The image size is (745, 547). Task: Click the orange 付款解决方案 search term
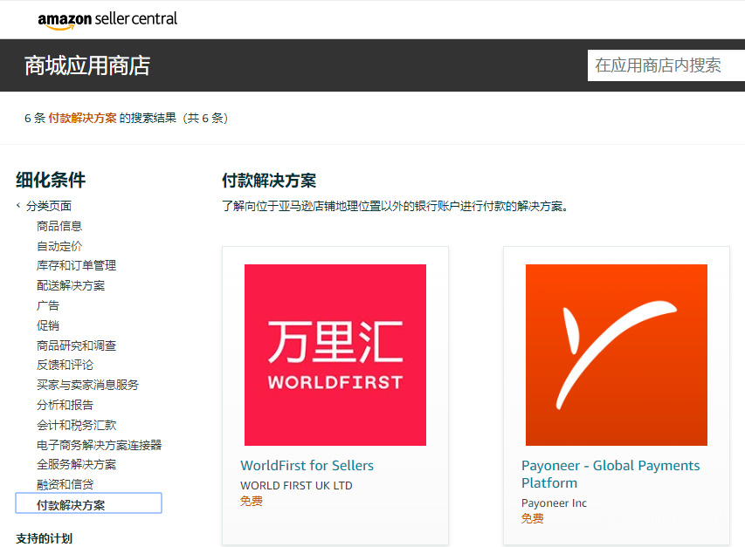pyautogui.click(x=82, y=118)
